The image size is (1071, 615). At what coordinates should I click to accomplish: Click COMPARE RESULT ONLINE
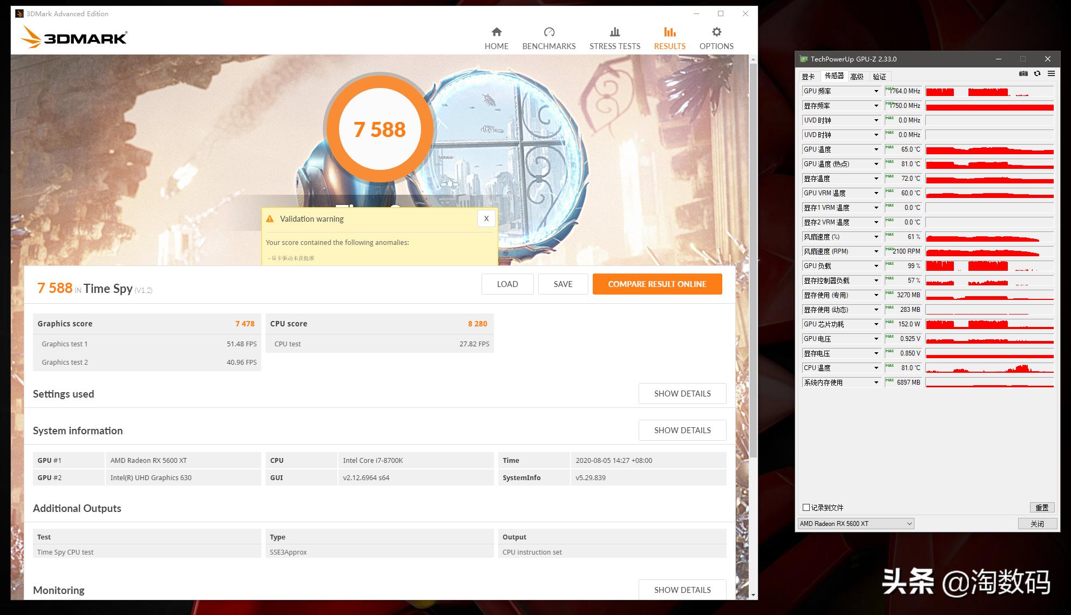point(657,284)
